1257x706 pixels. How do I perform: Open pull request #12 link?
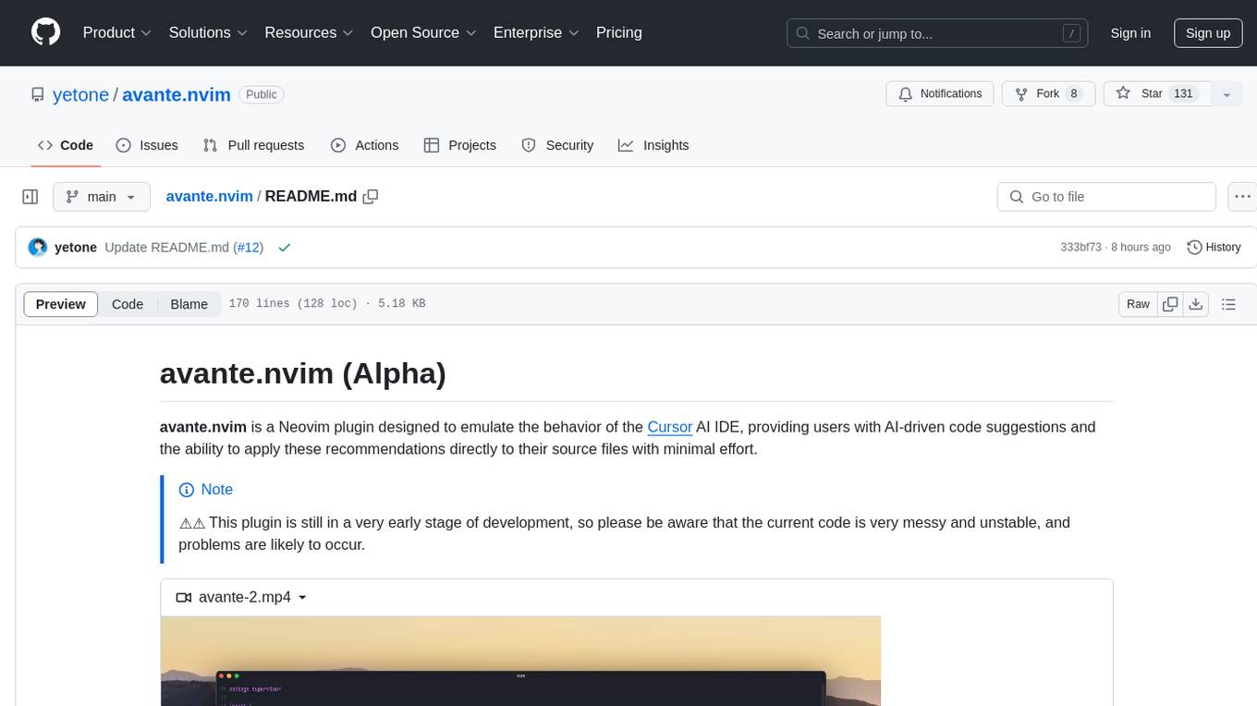[x=249, y=248]
